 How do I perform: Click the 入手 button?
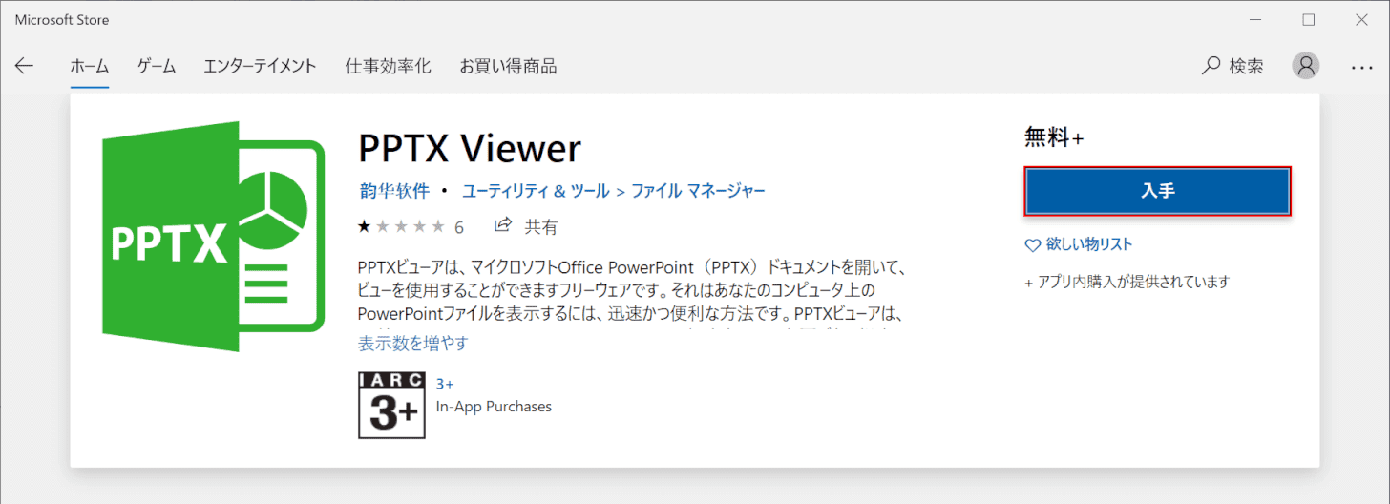click(x=1158, y=191)
